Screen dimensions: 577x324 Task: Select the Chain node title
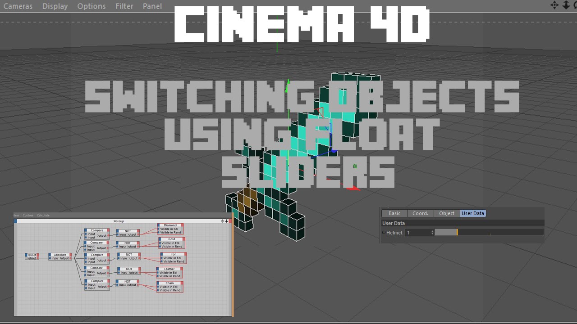169,283
